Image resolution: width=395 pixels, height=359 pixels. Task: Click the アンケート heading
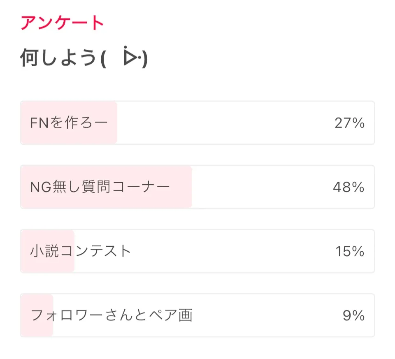pos(62,23)
